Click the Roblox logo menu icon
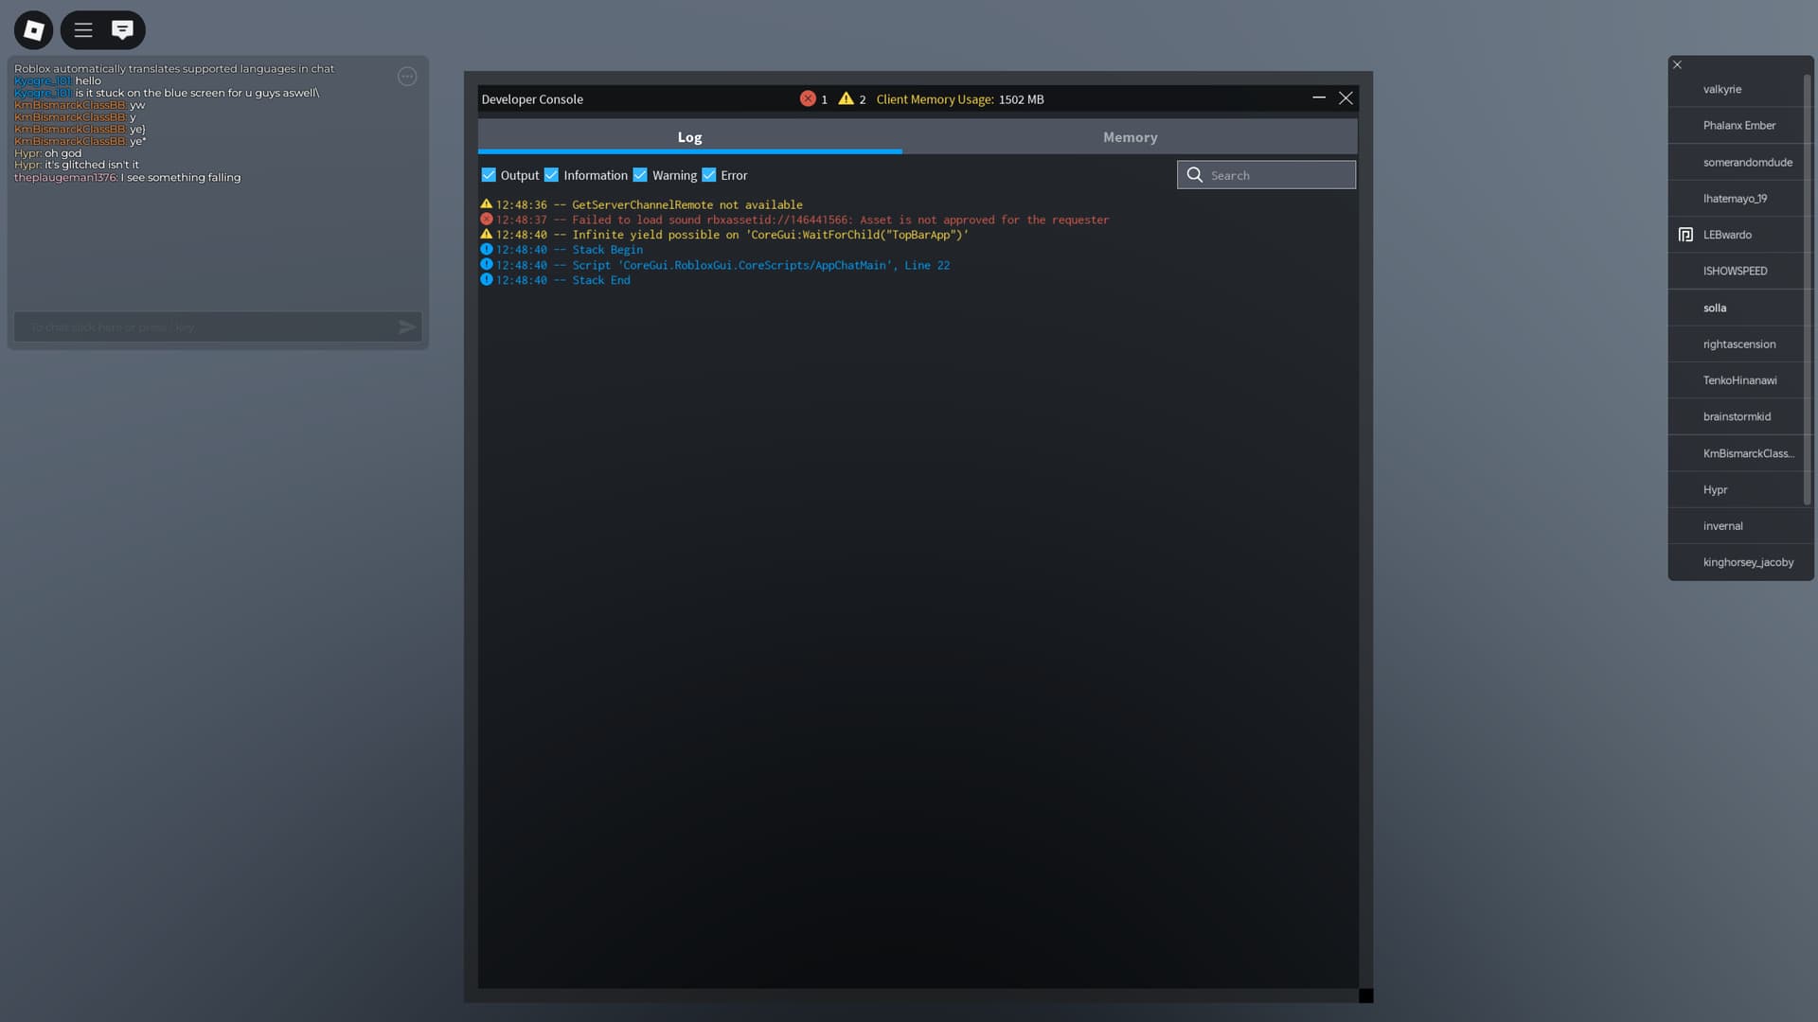 33,30
